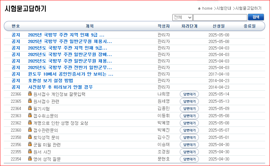Open post 개명으로 인한 성명 정정 요청

point(61,123)
